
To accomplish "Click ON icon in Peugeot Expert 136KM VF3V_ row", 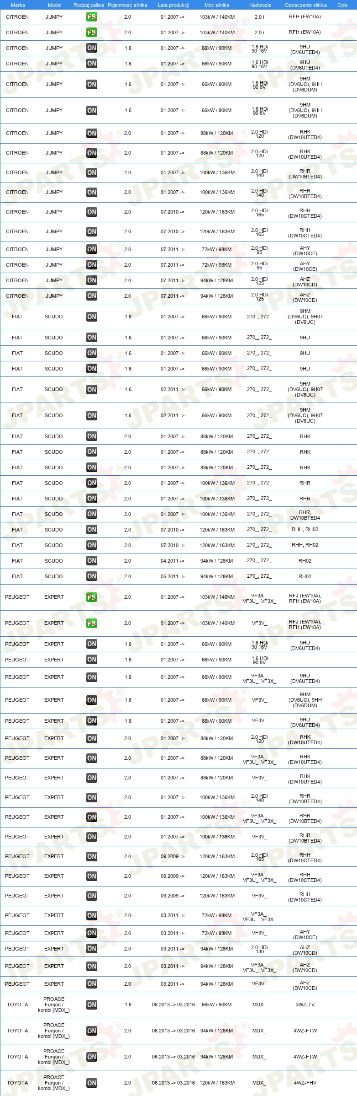I will point(92,837).
